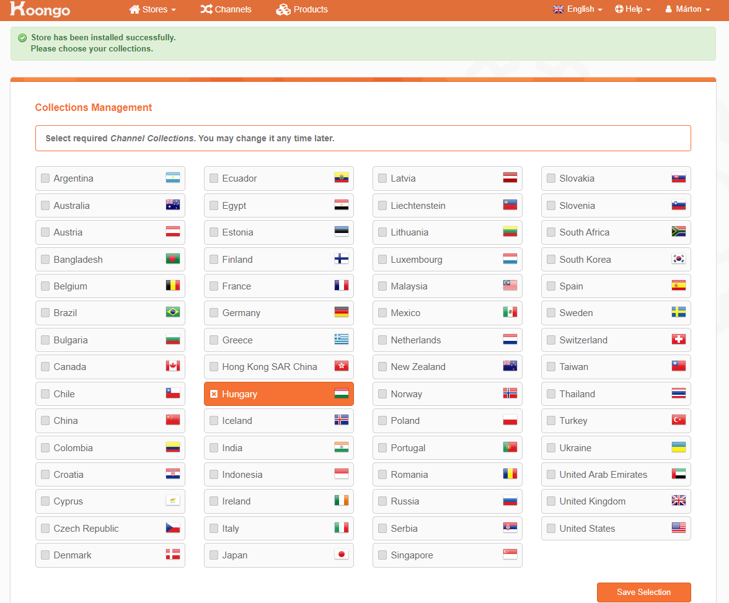Click the Collections Management heading
This screenshot has height=603, width=729.
[x=94, y=107]
